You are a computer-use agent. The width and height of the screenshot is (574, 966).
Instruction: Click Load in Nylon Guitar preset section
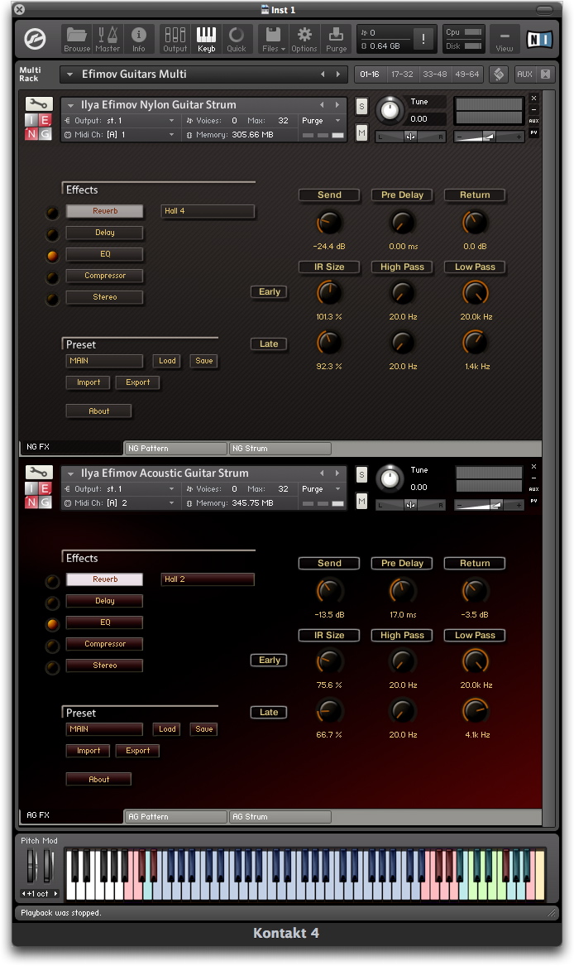[167, 361]
